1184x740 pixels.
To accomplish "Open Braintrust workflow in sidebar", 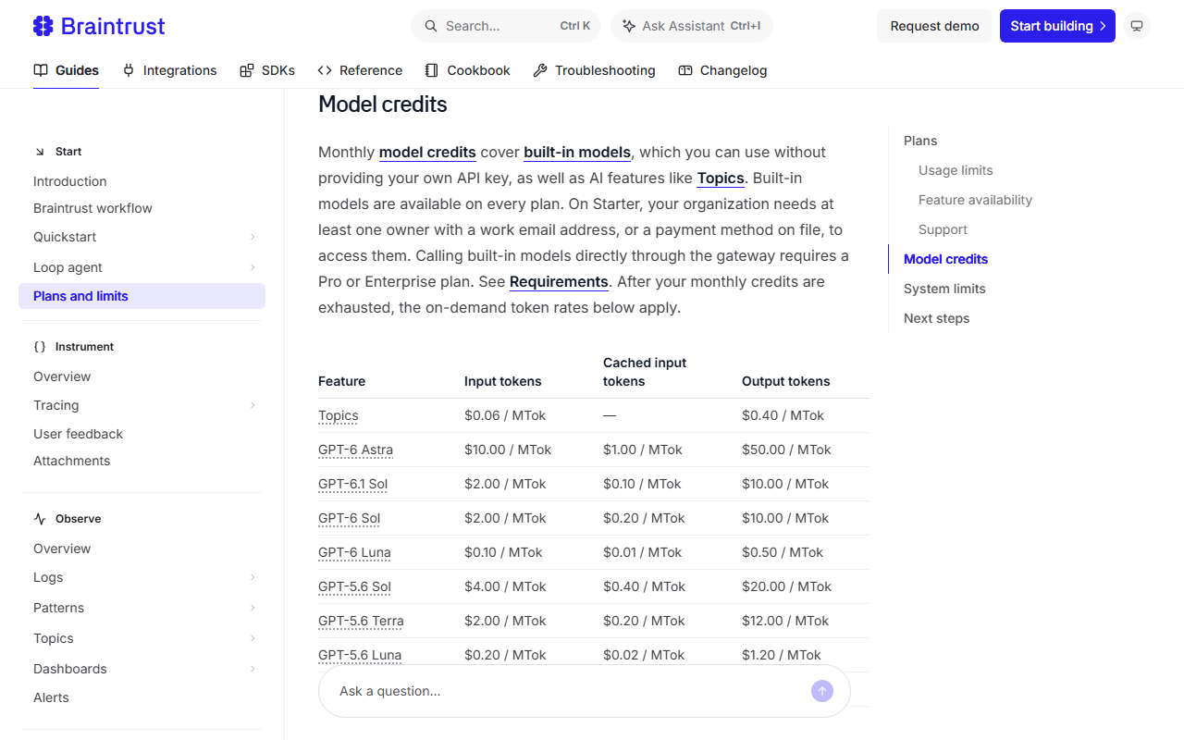I will click(92, 208).
